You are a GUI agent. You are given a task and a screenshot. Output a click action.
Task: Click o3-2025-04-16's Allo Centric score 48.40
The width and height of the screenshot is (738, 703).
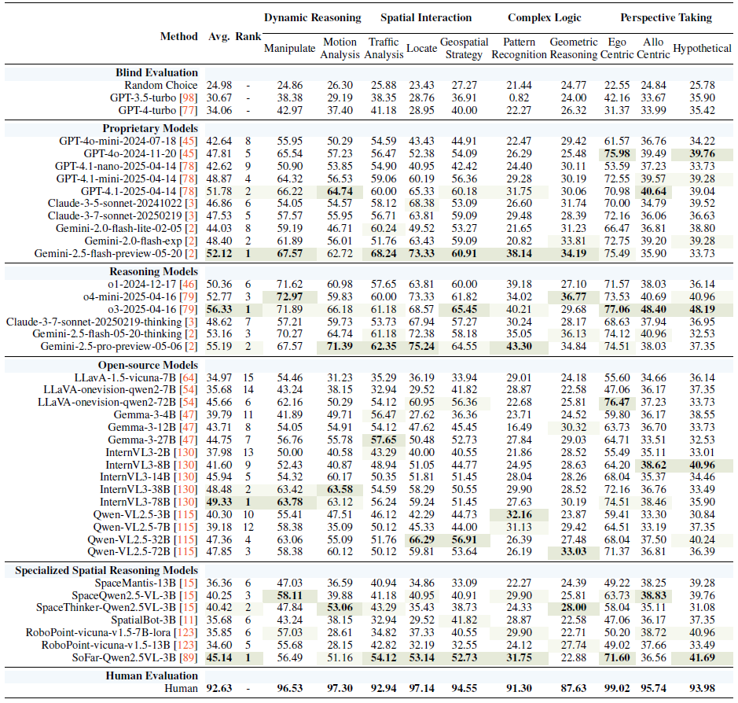[x=653, y=309]
